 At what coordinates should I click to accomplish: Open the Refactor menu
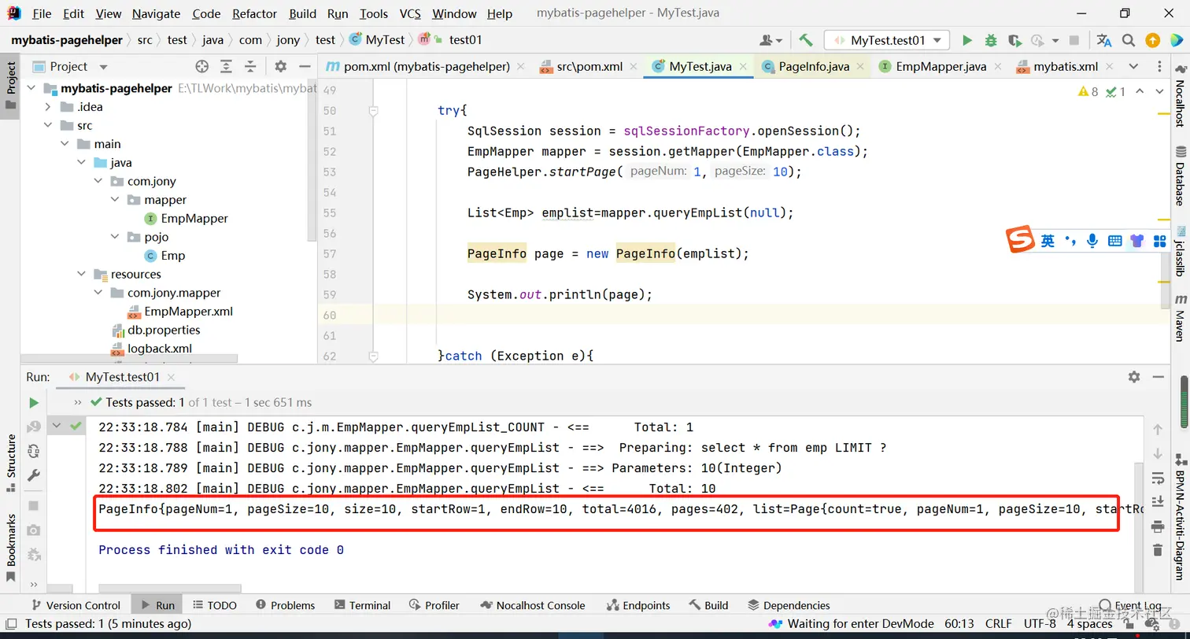[x=255, y=13]
